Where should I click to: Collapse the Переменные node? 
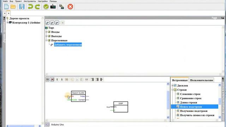click(46, 40)
